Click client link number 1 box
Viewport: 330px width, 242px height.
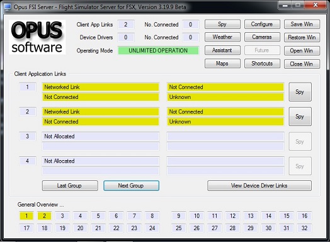pyautogui.click(x=28, y=87)
